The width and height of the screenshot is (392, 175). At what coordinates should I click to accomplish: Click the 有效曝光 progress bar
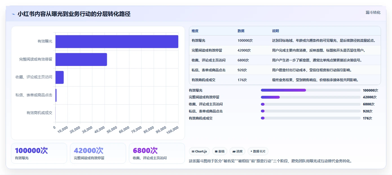tap(310, 90)
